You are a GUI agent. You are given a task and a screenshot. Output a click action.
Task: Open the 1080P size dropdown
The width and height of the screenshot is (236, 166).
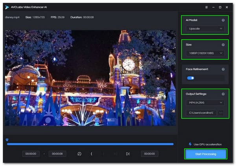coord(205,53)
